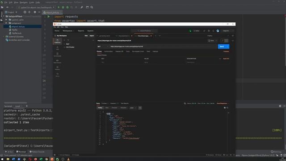Image resolution: width=286 pixels, height=161 pixels.
Task: Click locate-file target icon in Project panel
Action: [x=25, y=12]
